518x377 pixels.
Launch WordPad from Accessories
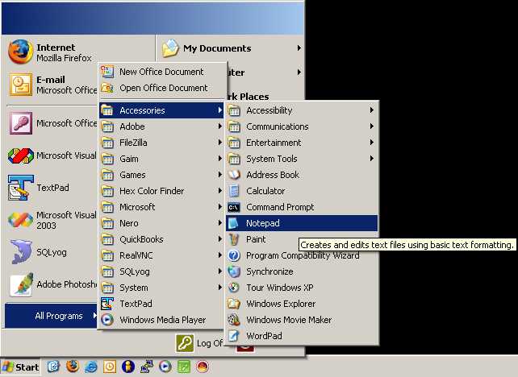pyautogui.click(x=302, y=336)
